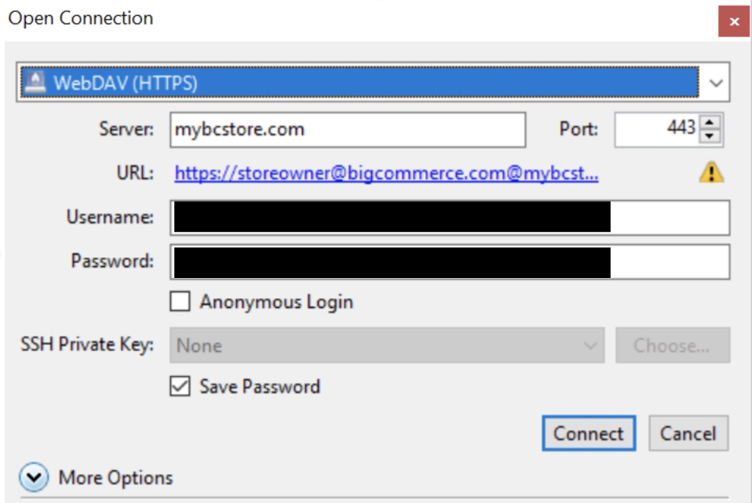
Task: Open the WebDAV (HTTPS) protocol dropdown
Action: tap(716, 83)
